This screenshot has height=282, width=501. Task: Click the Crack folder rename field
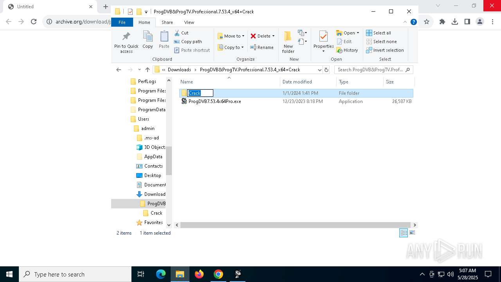200,93
